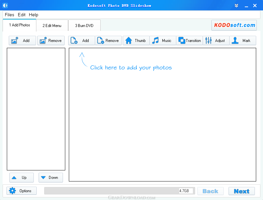Move the album Down with the arrow button
This screenshot has height=200, width=263.
tap(51, 178)
